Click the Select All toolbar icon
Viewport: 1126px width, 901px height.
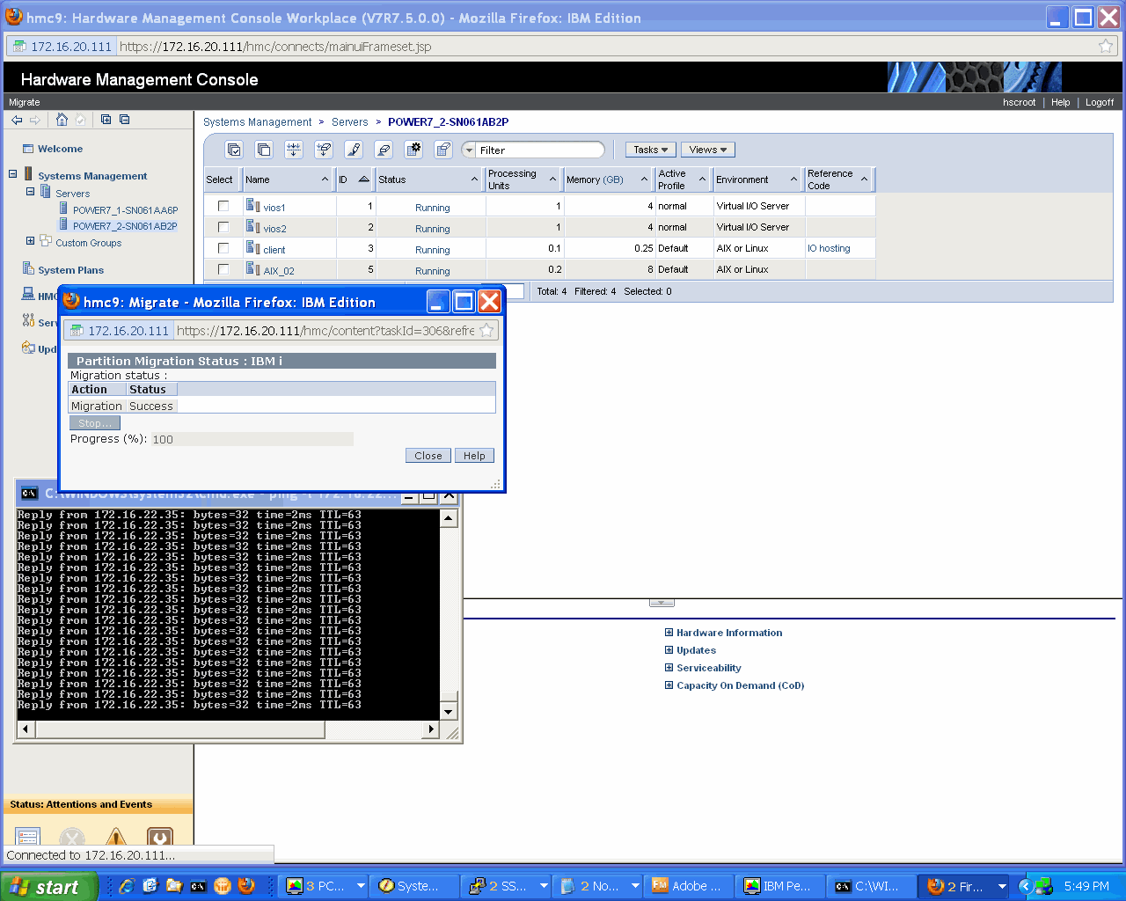coord(234,150)
